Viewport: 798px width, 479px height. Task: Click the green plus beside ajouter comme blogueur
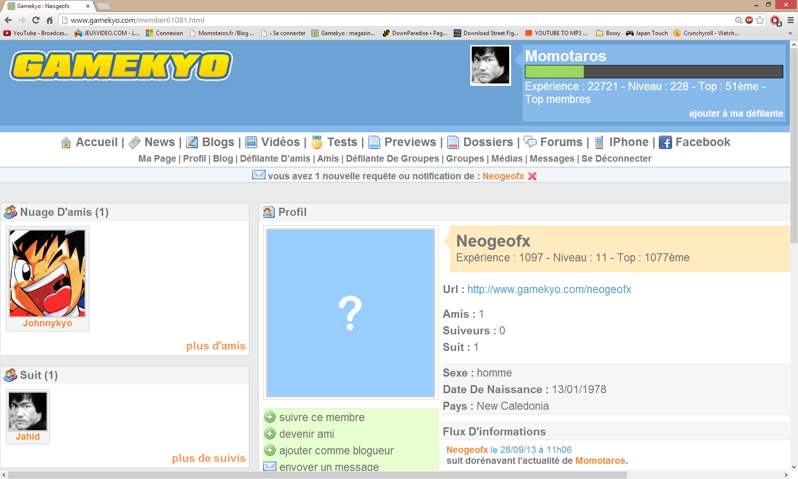(x=270, y=451)
